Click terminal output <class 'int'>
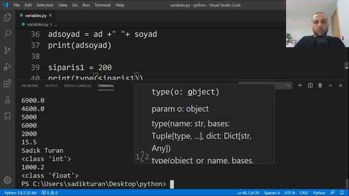Screen dimensions: 349x196 click(x=46, y=159)
